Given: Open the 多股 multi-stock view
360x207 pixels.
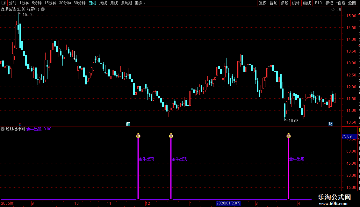Looking at the screenshot, I should point(285,3).
